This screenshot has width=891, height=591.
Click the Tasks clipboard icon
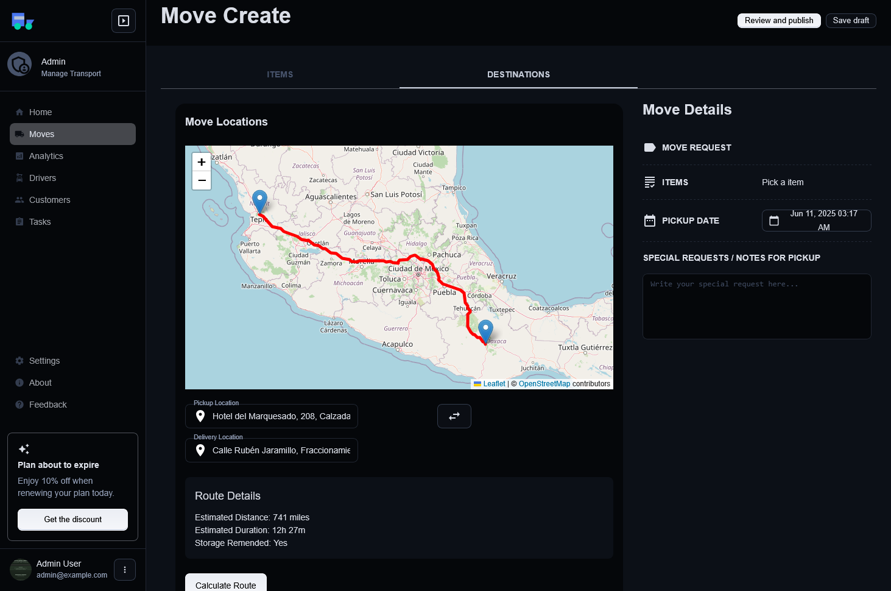click(x=19, y=222)
